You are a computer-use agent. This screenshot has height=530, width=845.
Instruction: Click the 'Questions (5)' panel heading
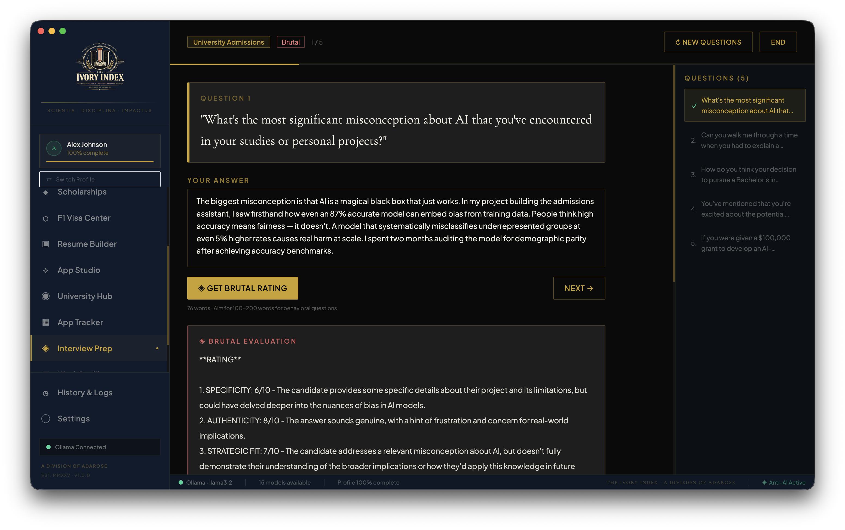(x=717, y=78)
